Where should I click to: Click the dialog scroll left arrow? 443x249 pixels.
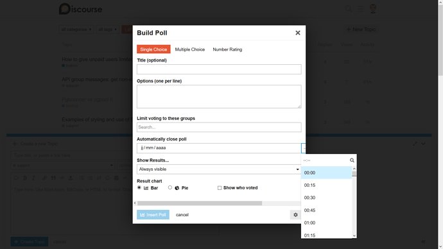[x=135, y=203]
